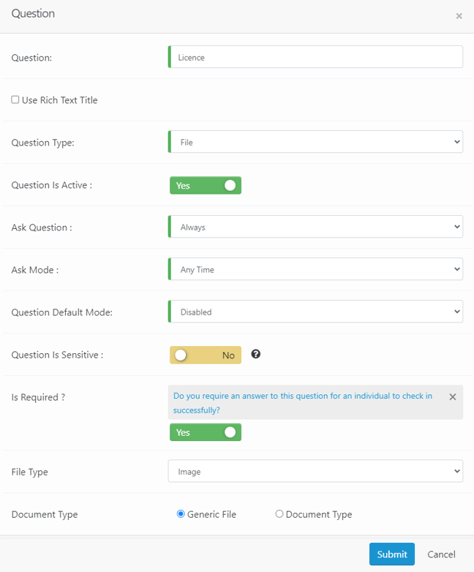
Task: Dismiss the Is Required hint message
Action: tap(453, 397)
